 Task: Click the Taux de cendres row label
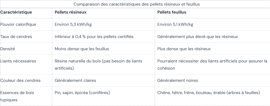point(26,37)
